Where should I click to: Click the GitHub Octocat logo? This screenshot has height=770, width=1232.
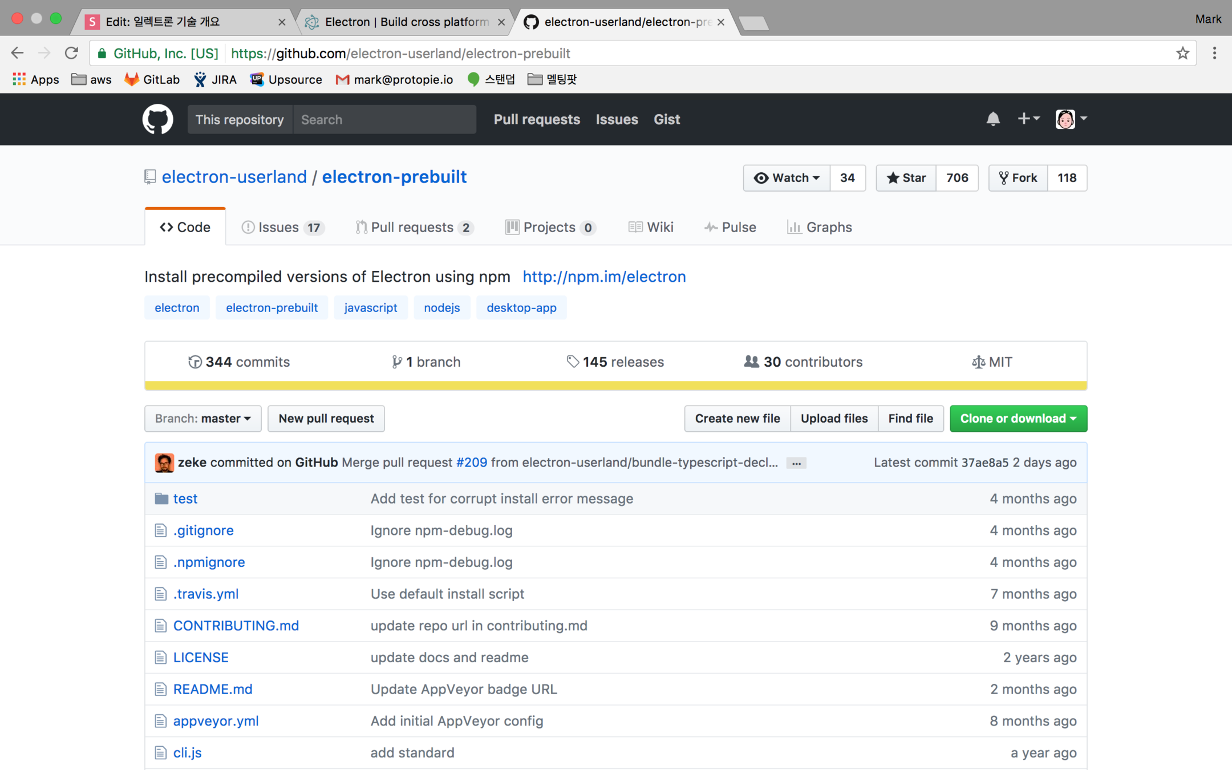point(157,119)
